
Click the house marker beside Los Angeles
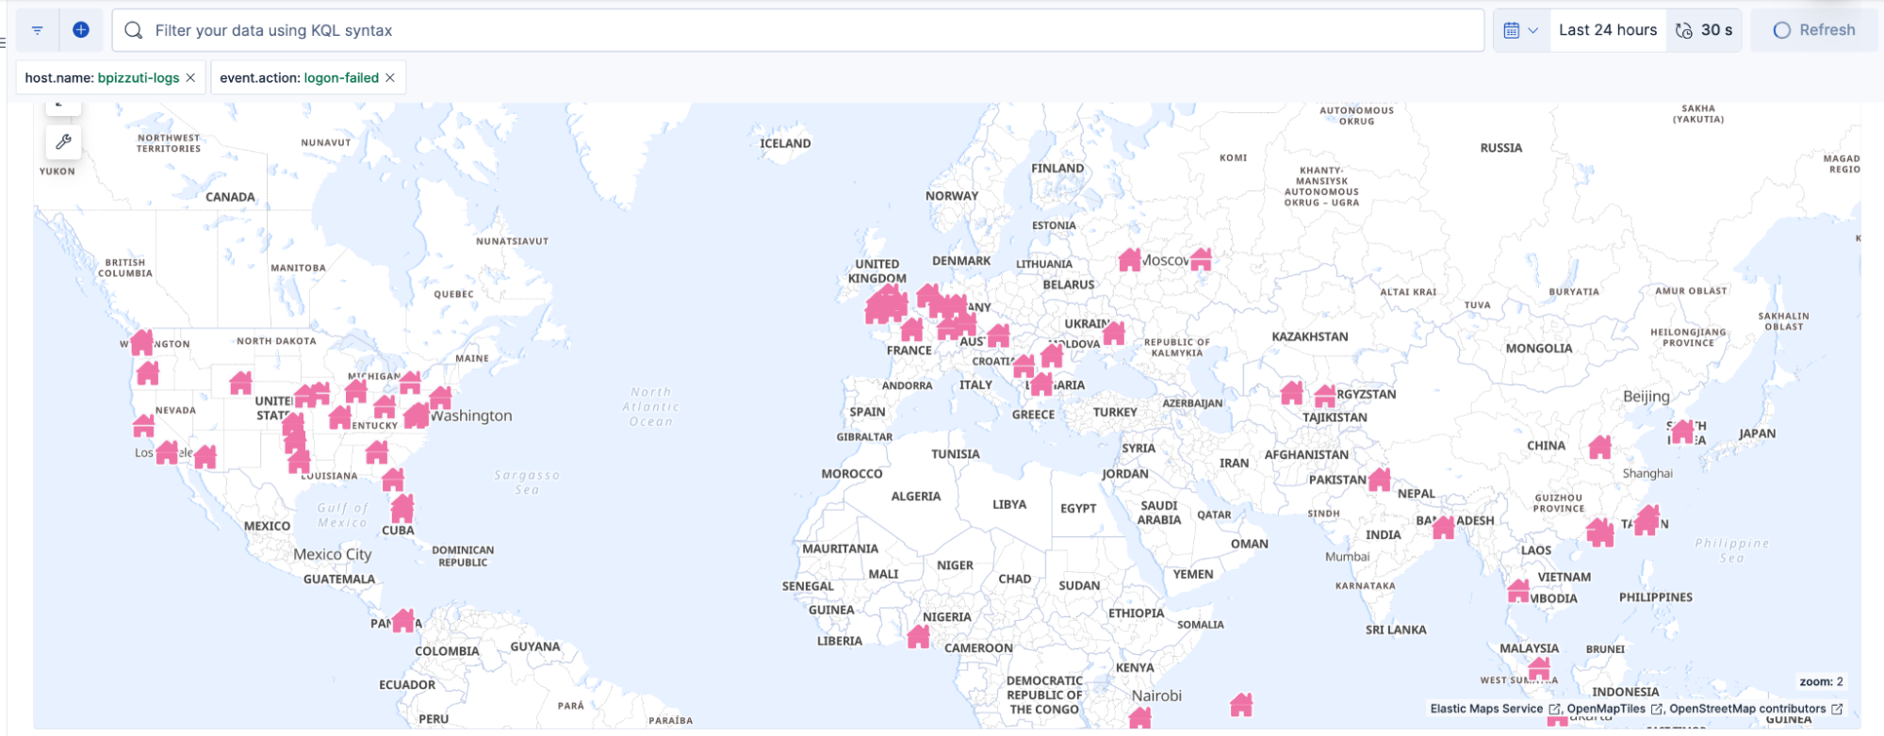click(167, 452)
